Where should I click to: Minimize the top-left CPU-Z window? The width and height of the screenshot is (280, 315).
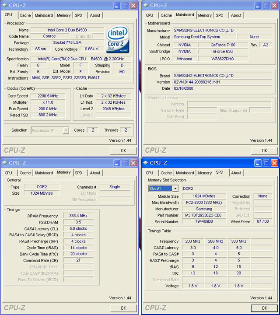[x=117, y=6]
